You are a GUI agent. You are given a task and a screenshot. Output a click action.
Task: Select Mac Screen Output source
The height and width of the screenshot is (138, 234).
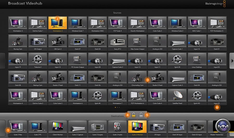(x=138, y=43)
